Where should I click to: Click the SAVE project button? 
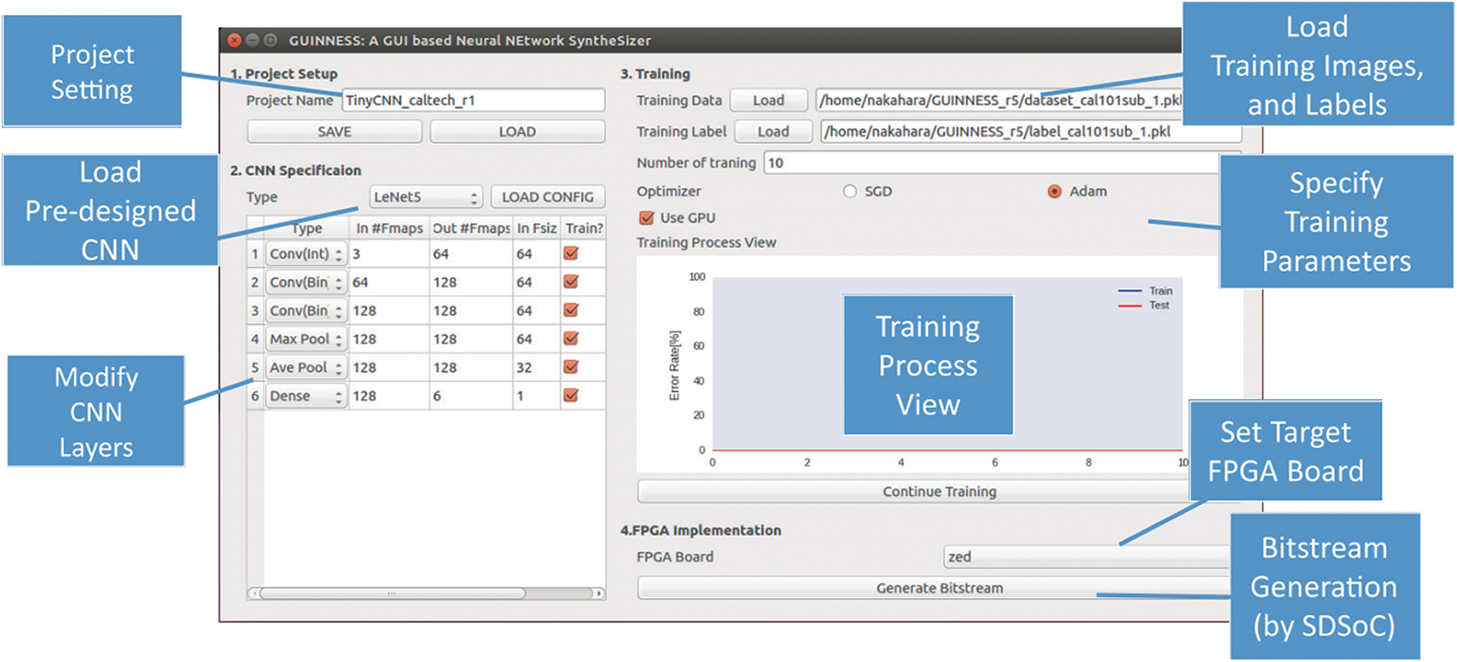tap(334, 132)
